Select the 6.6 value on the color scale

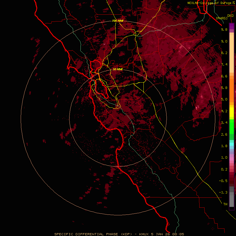point(224,76)
